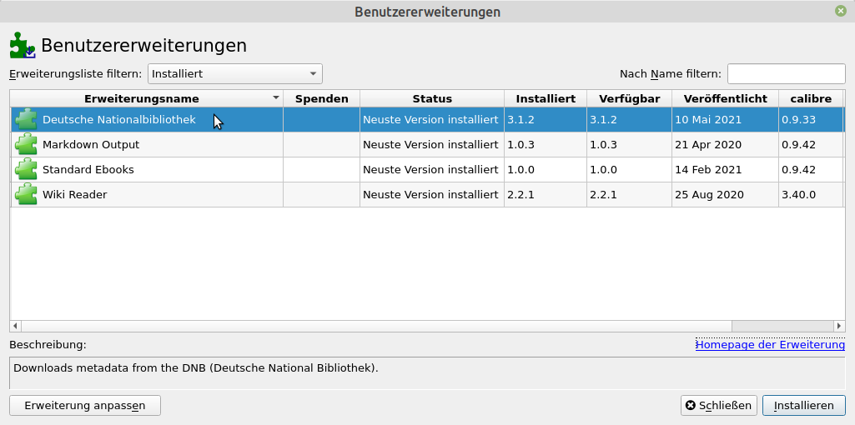Focus the Nach Name filtern text field
The image size is (855, 425).
786,73
